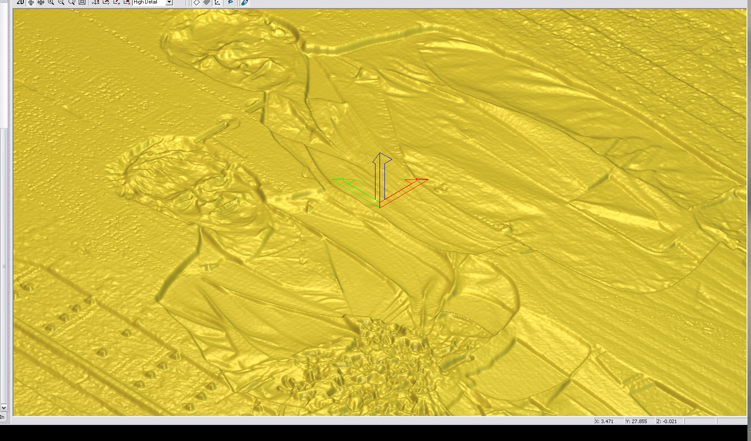Click the left panel vertical scrollbar thumb

pyautogui.click(x=4, y=266)
